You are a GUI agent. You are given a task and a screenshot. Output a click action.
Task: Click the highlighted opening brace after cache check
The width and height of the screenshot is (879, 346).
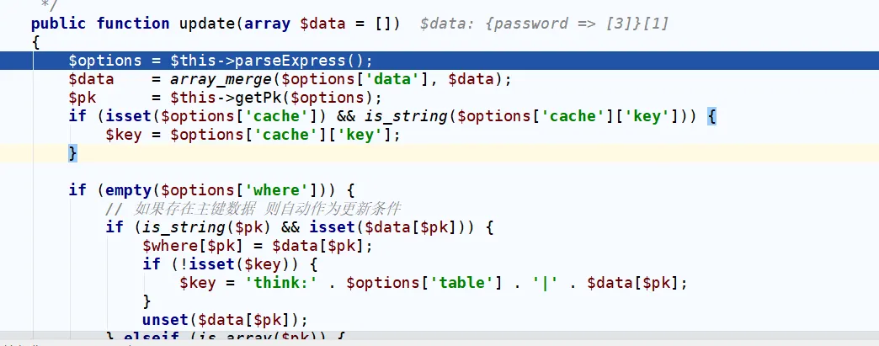[x=711, y=116]
